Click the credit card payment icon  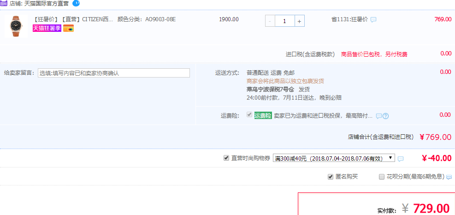coord(69,28)
